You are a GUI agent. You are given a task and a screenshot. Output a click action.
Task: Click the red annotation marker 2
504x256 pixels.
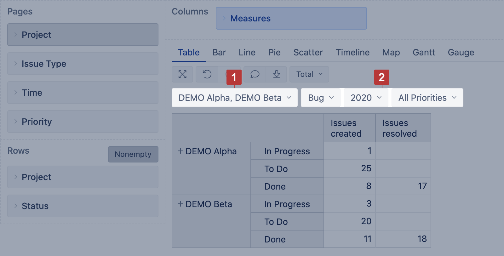pos(381,77)
